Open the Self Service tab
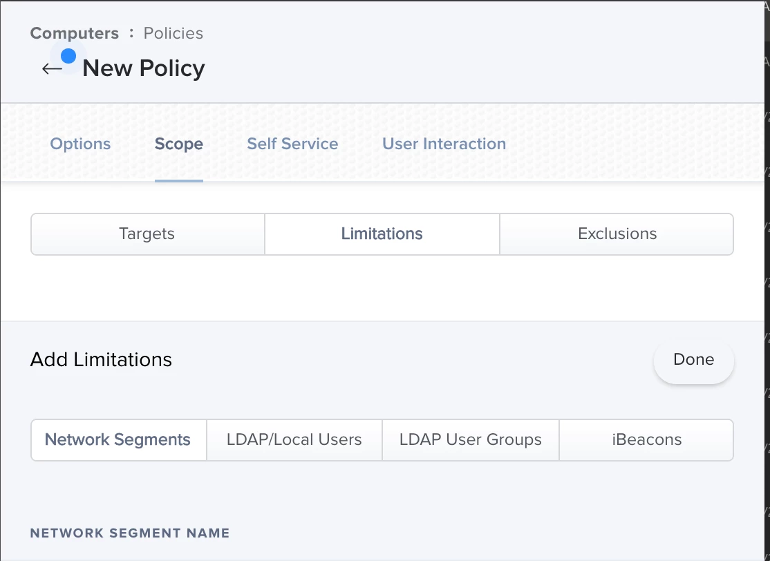Image resolution: width=770 pixels, height=561 pixels. 292,144
